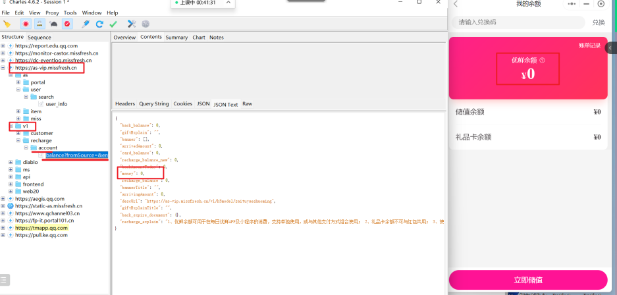
Task: Click the 储值余额 balance row
Action: [528, 112]
